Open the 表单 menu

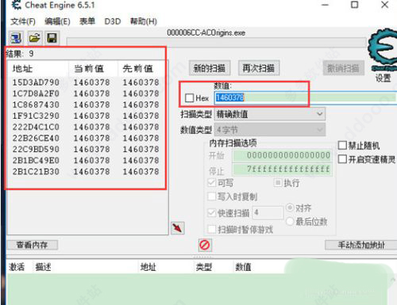[87, 21]
